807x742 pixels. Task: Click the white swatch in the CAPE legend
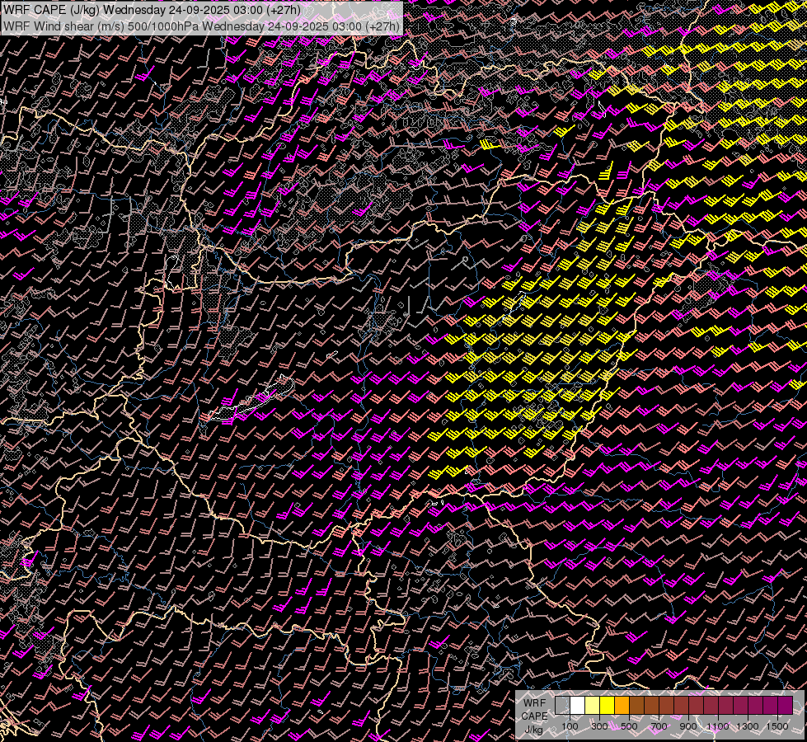(x=577, y=706)
